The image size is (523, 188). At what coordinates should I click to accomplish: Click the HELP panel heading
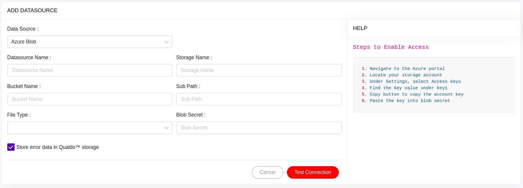point(360,28)
